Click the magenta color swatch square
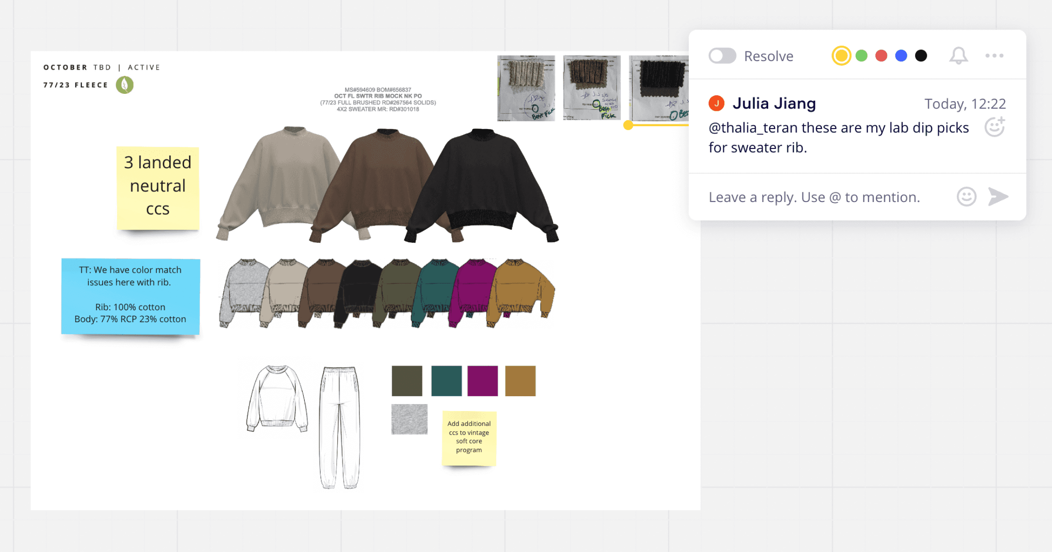Image resolution: width=1052 pixels, height=552 pixels. point(483,381)
